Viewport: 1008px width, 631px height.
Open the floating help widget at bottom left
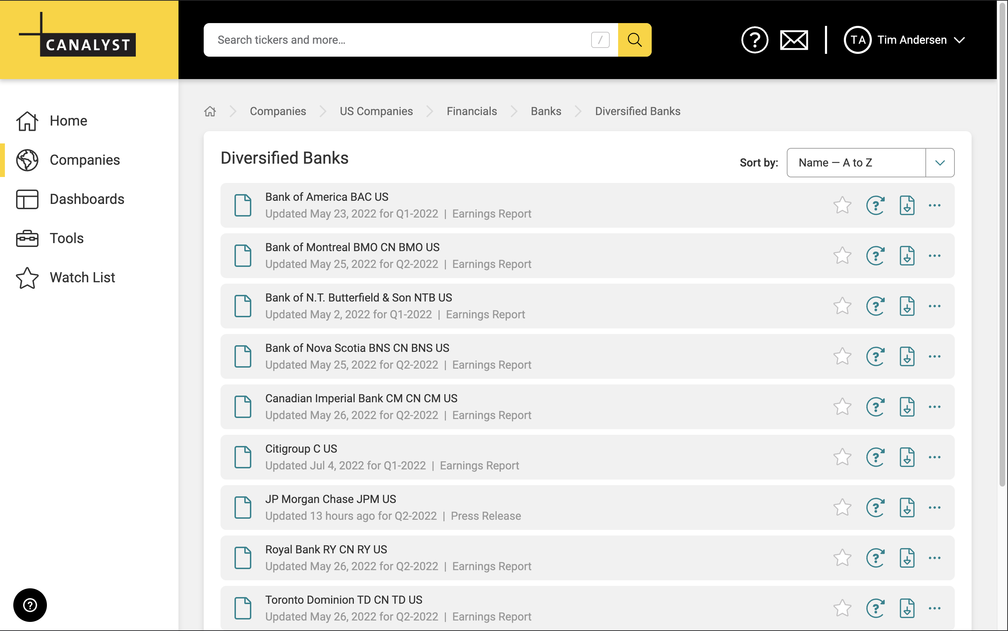coord(30,605)
